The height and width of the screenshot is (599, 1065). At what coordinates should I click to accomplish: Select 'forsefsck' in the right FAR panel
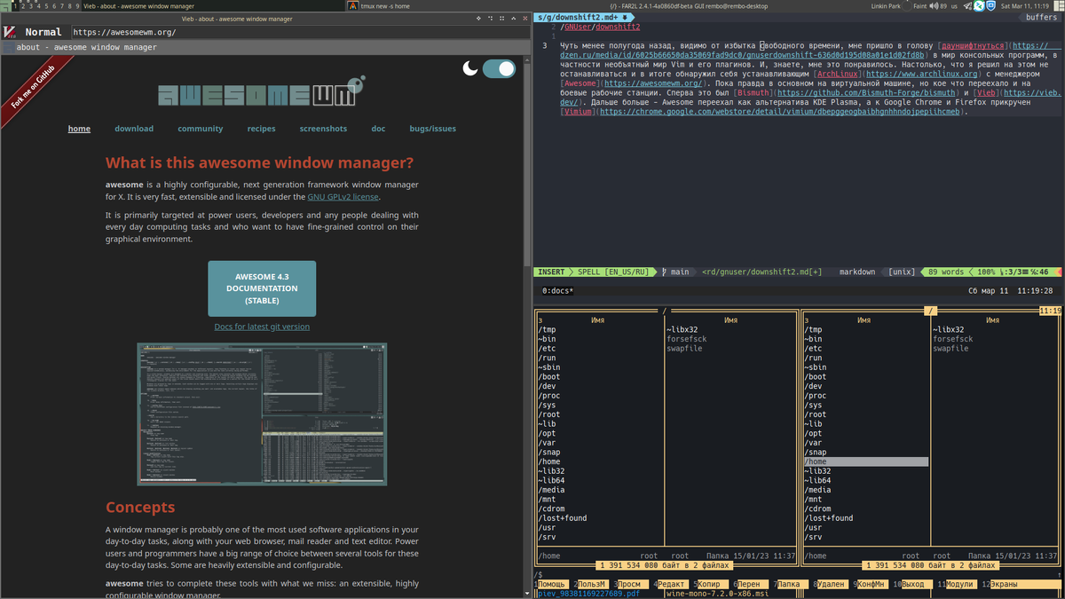[x=953, y=339]
